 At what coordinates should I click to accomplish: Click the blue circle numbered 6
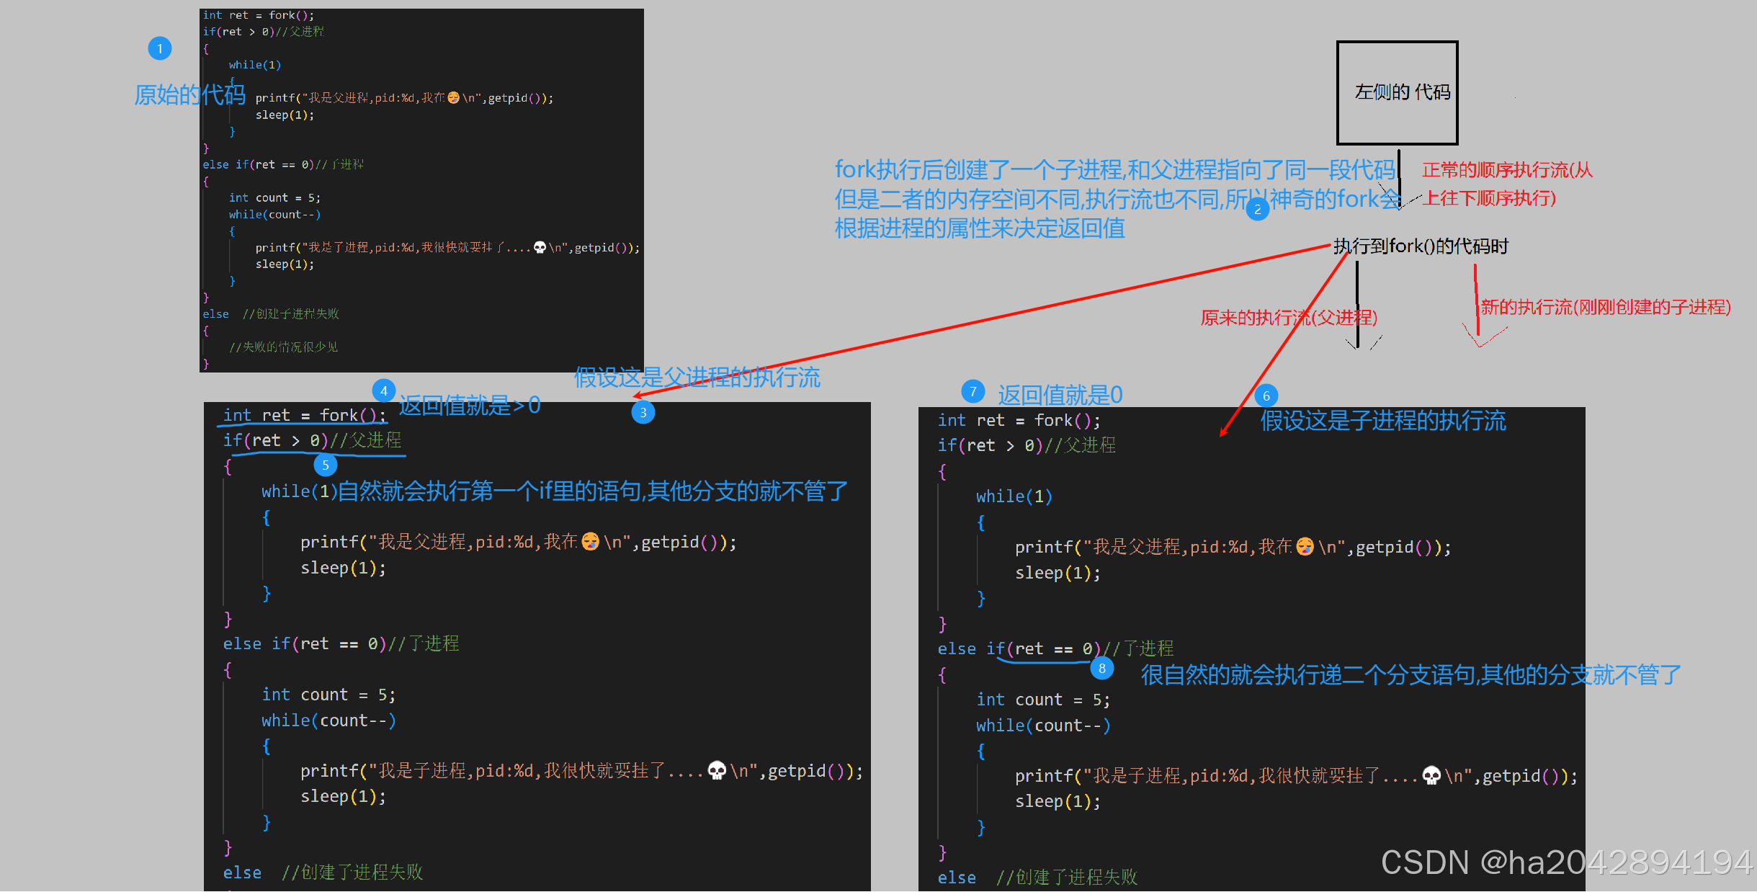(1266, 396)
